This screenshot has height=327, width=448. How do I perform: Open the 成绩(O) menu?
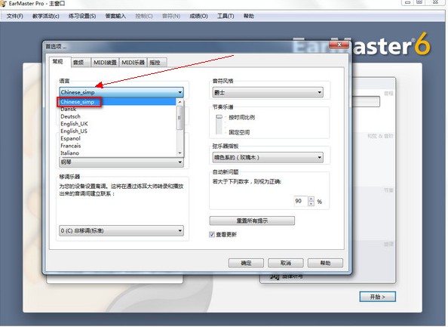[x=198, y=16]
